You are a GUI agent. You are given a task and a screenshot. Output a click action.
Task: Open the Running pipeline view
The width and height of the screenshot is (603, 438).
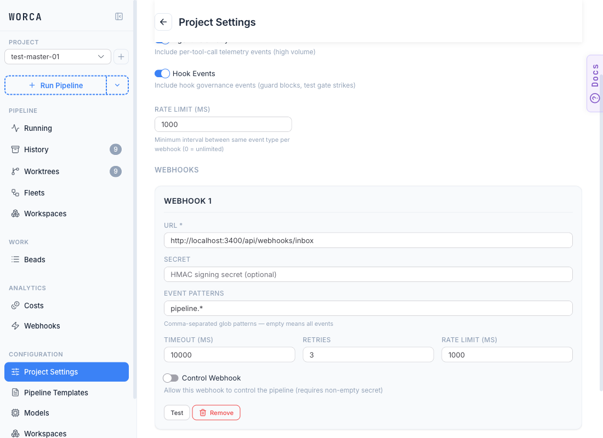[66, 128]
